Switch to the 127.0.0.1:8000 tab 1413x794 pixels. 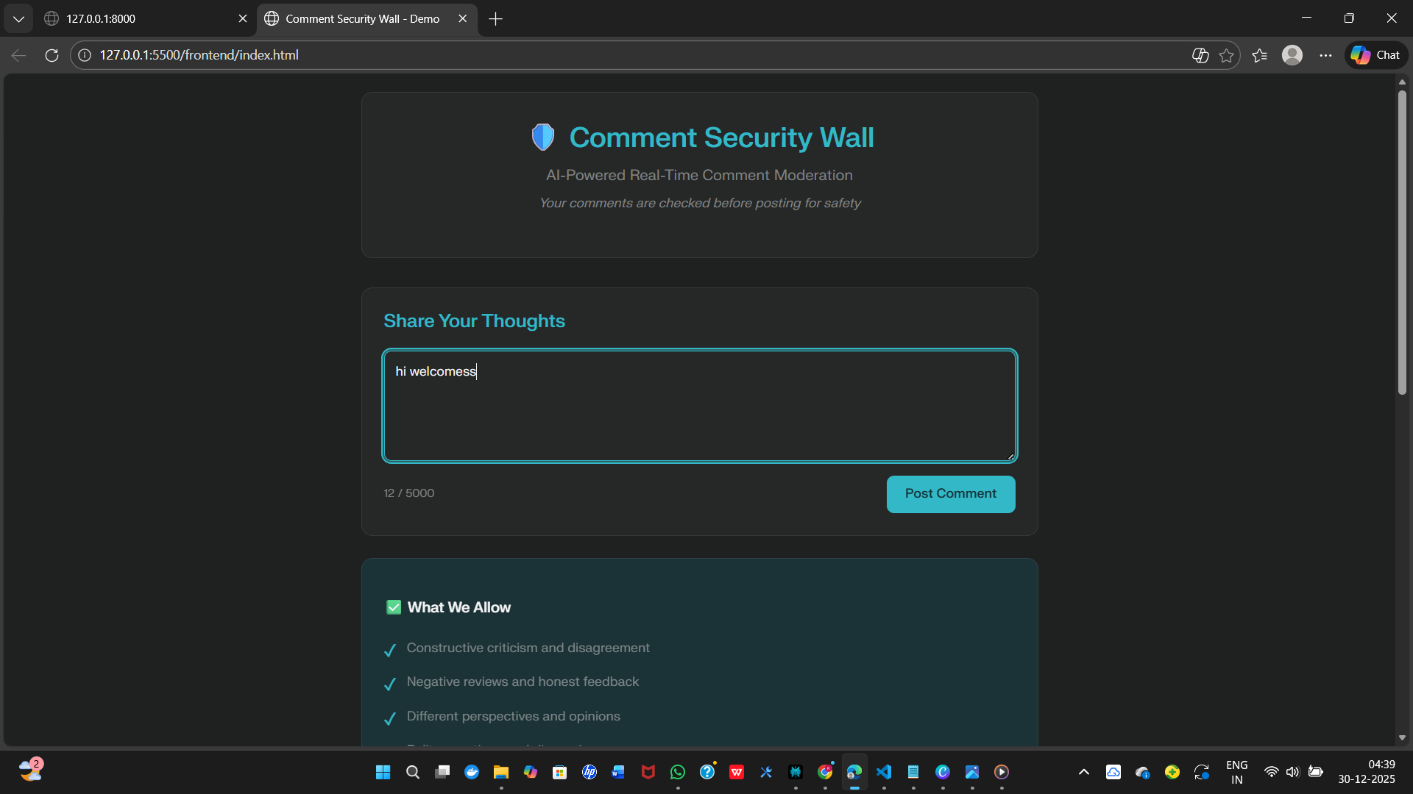click(x=140, y=18)
